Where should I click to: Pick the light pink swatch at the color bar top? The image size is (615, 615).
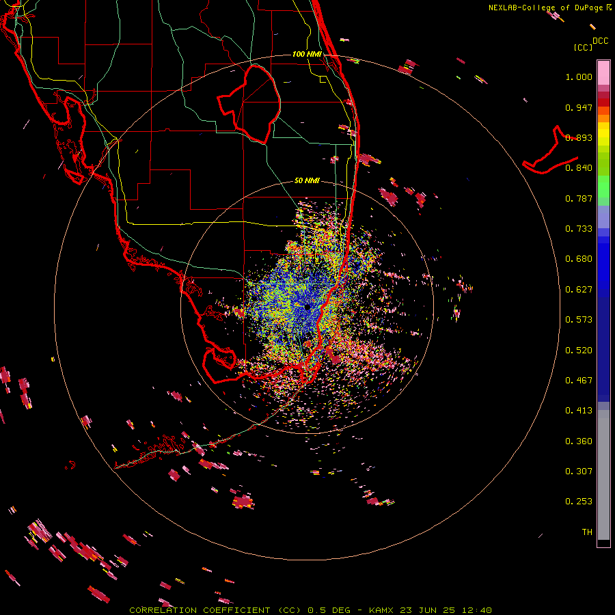click(x=603, y=72)
